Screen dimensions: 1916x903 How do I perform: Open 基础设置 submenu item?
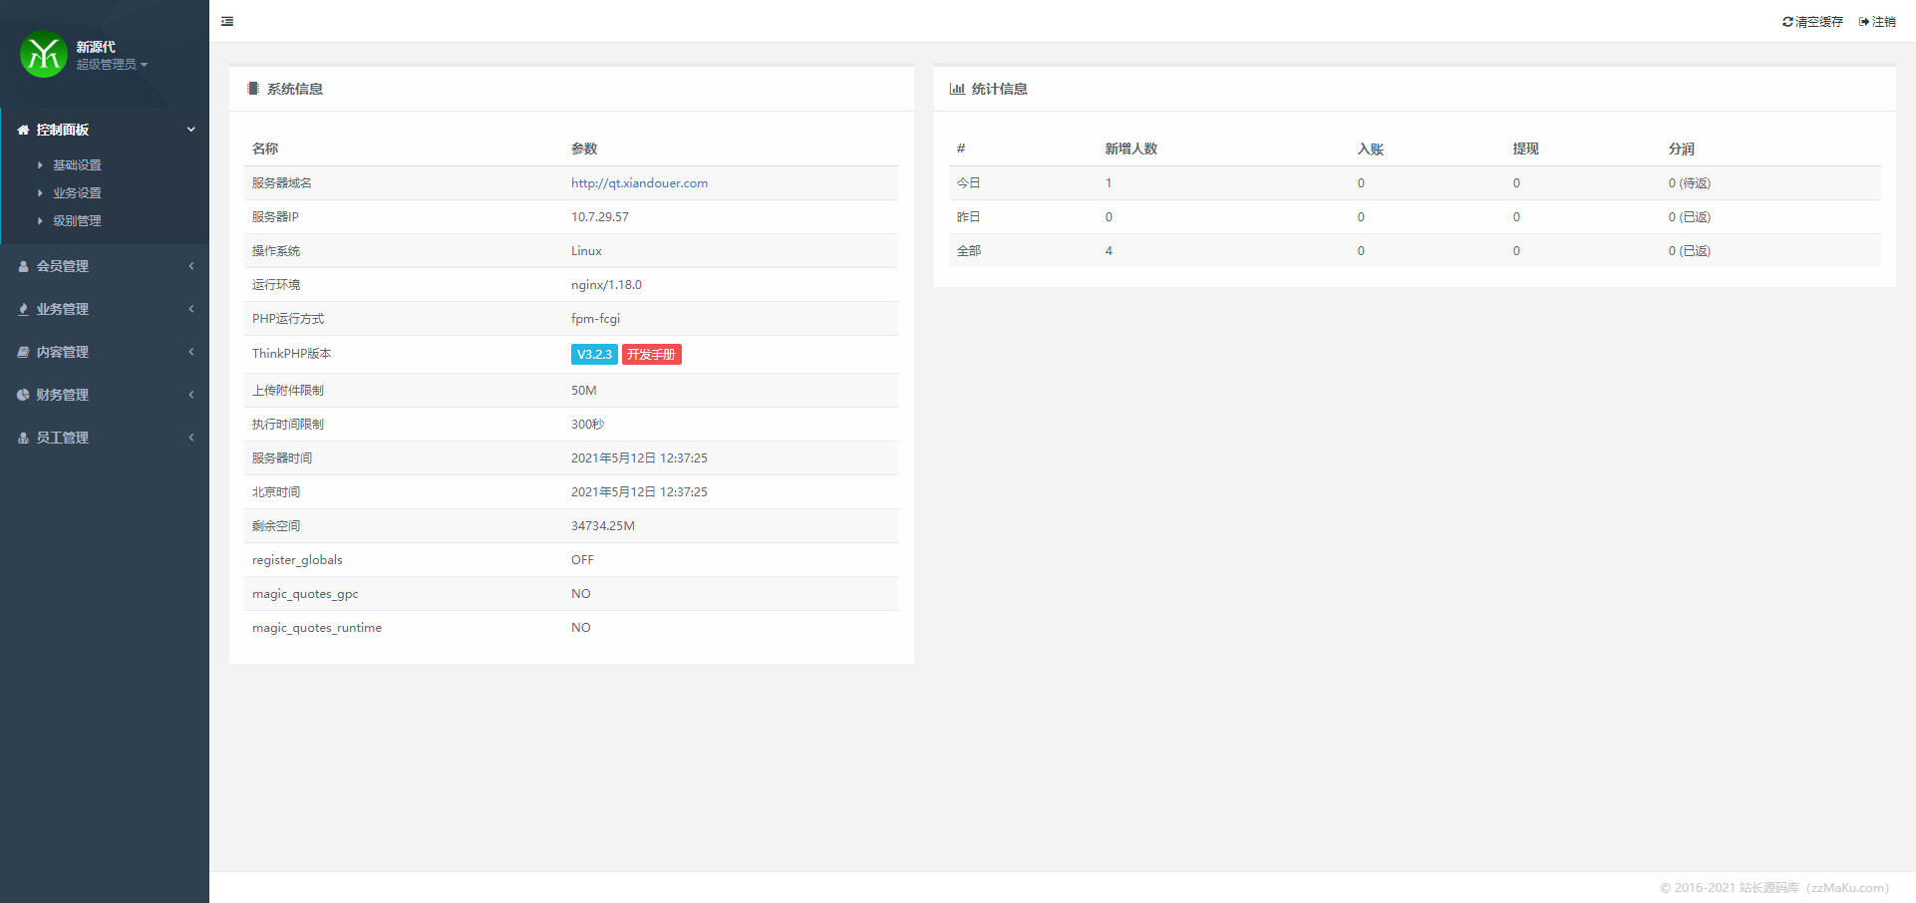pos(77,165)
